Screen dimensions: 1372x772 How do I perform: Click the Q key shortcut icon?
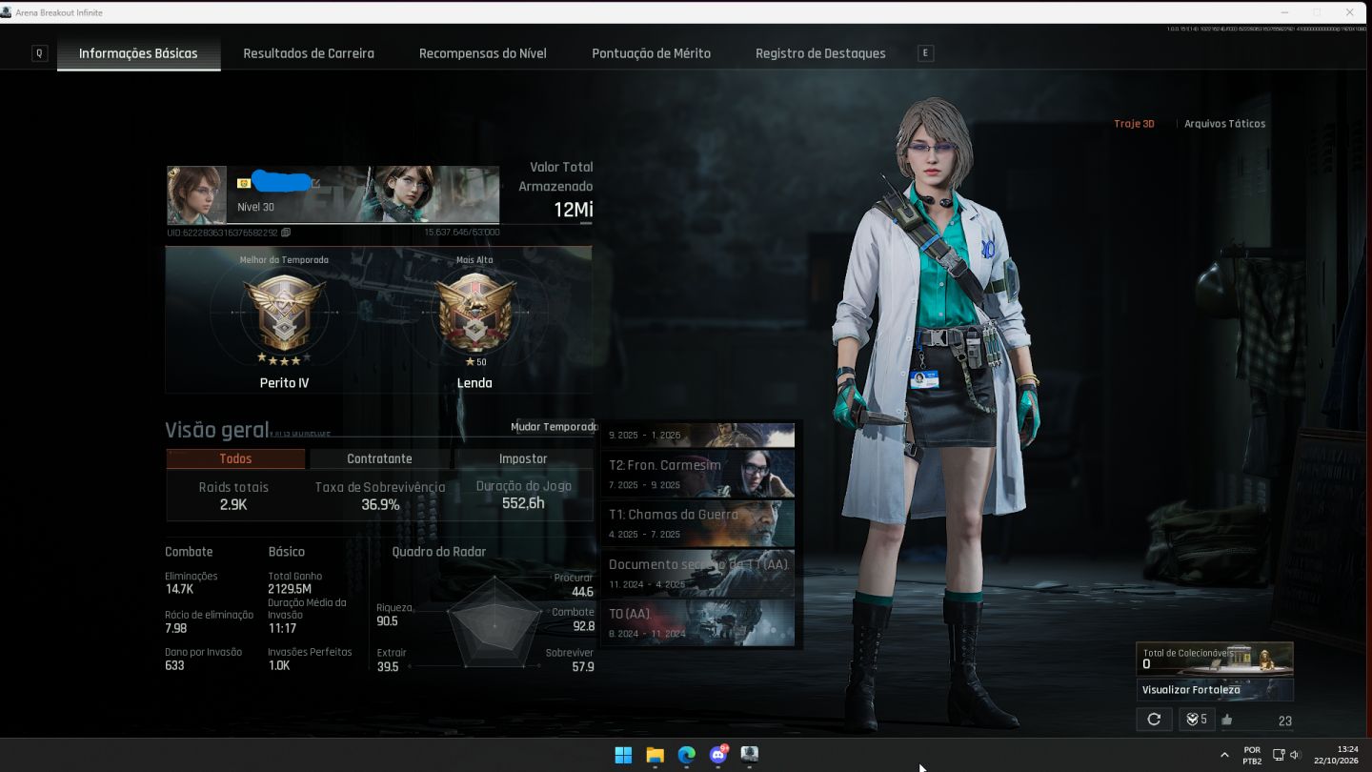[x=39, y=53]
